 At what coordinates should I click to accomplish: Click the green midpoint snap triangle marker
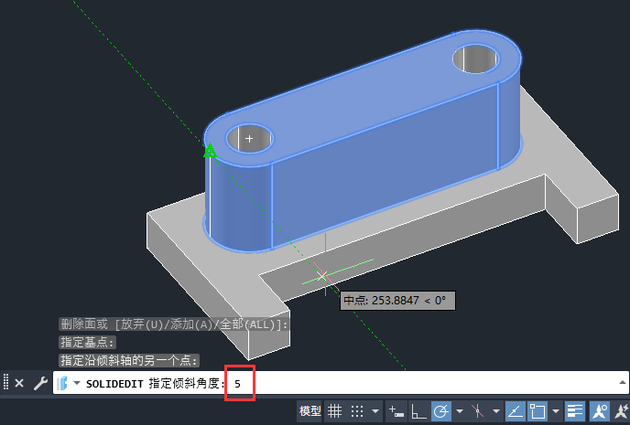(210, 151)
